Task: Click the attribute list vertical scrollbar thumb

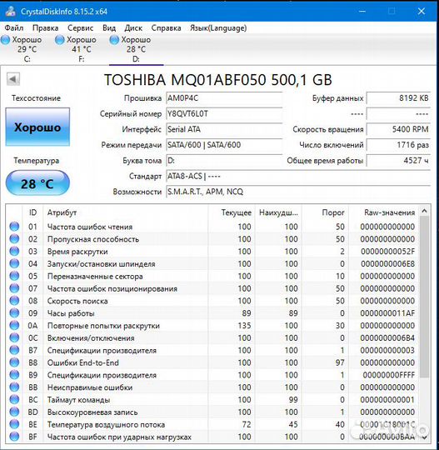Action: tap(425, 297)
